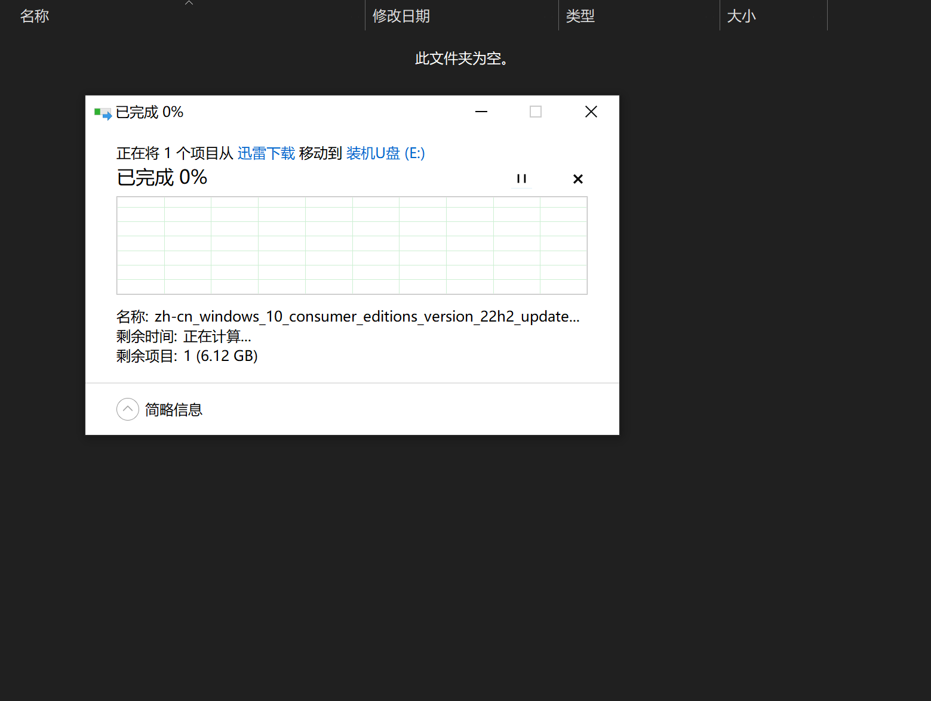The image size is (931, 701).
Task: Click the zh-cn_windows_10 file name text
Action: tap(367, 316)
